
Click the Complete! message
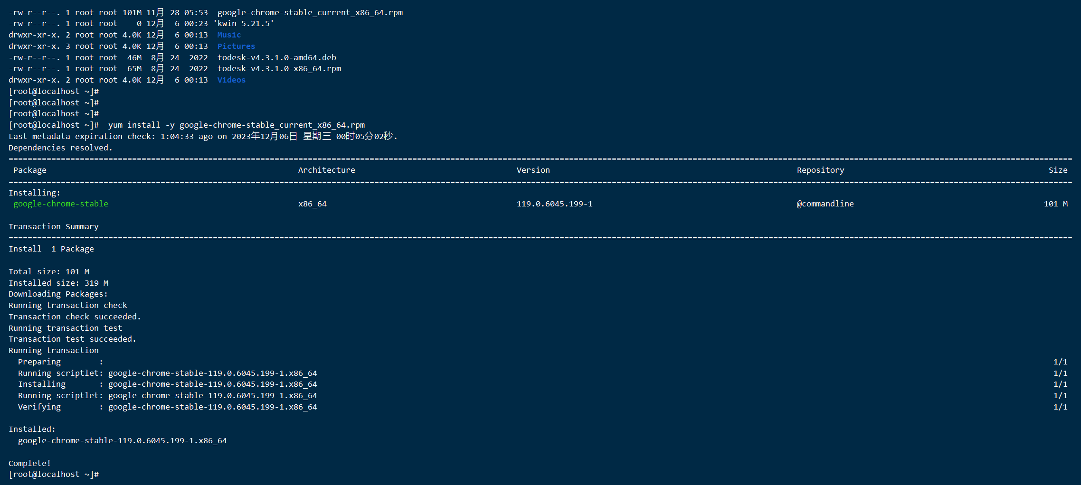[30, 464]
